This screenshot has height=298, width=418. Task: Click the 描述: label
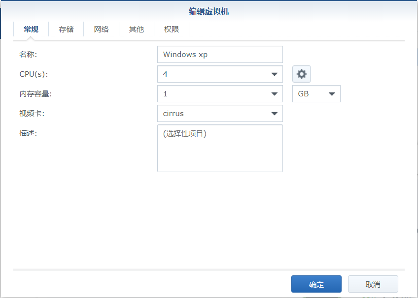pos(28,133)
